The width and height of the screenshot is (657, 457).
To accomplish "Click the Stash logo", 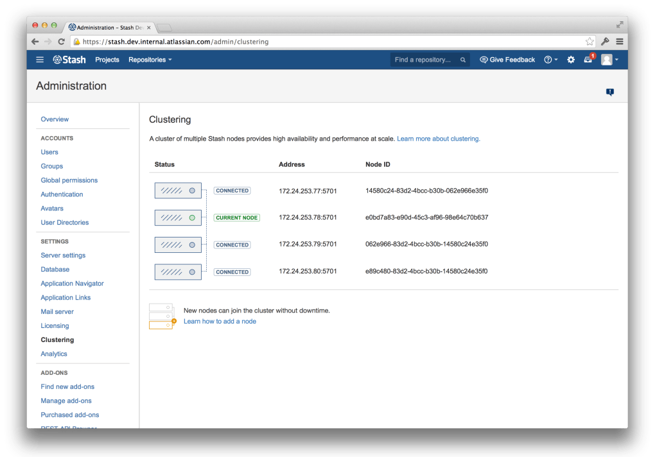I will point(69,60).
